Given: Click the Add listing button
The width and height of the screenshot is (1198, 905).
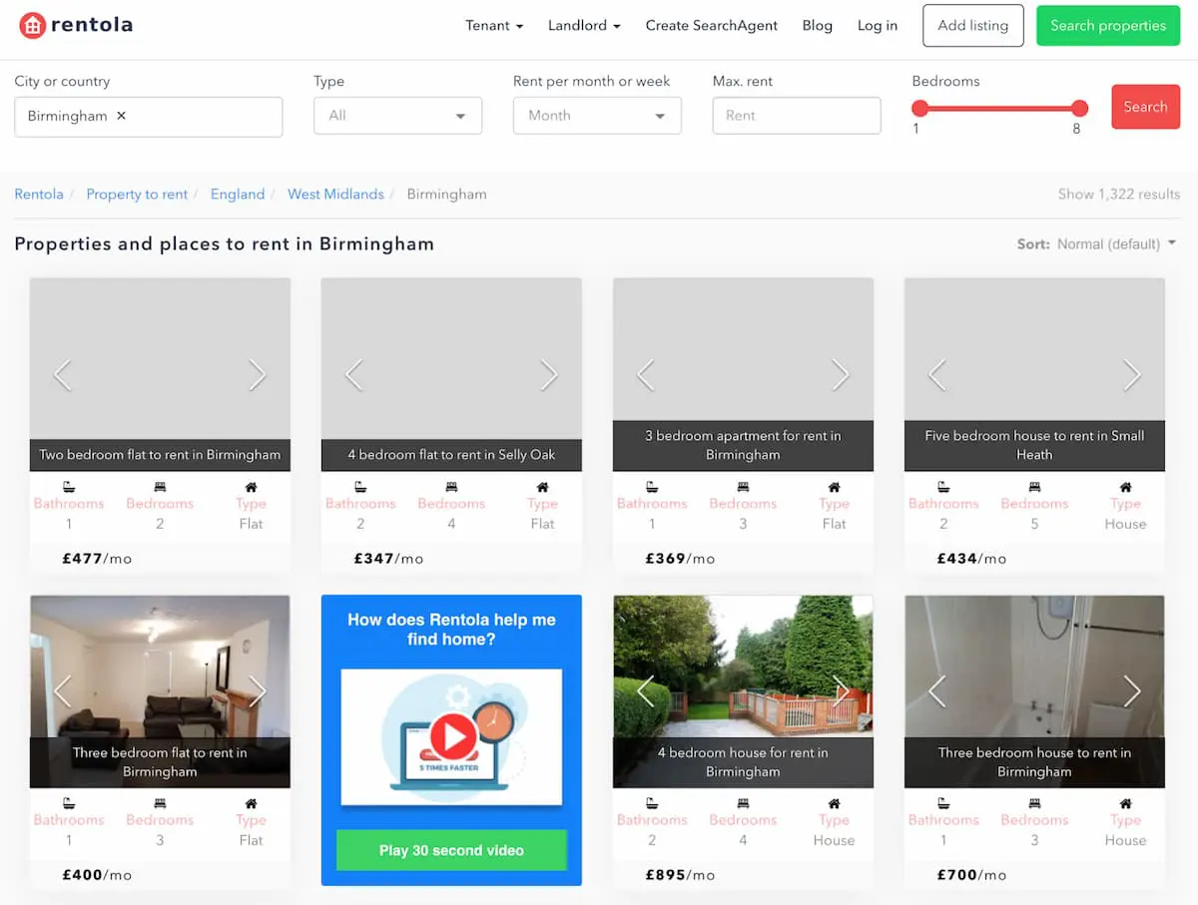Looking at the screenshot, I should 972,26.
